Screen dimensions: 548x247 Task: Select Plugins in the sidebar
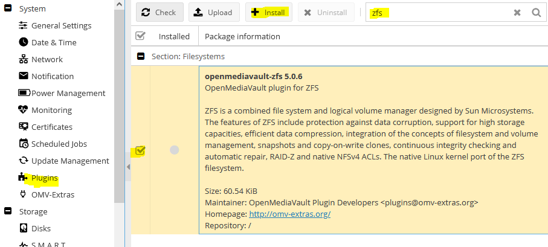[x=44, y=178]
